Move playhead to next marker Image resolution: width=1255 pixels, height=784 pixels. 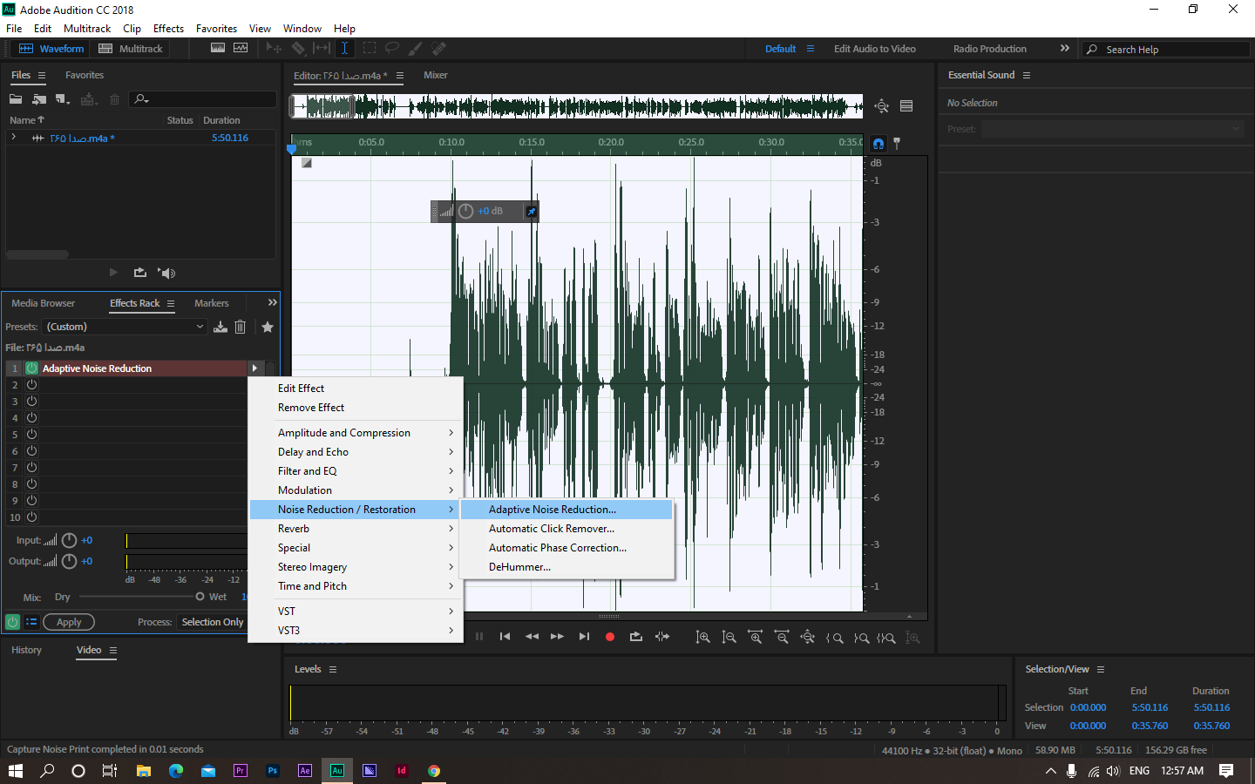click(x=584, y=637)
